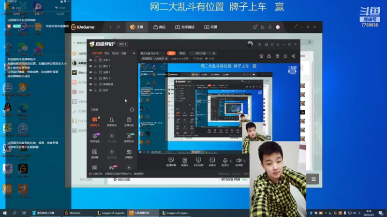The image size is (387, 217).
Task: Add a new scene with the plus button
Action: tap(134, 53)
